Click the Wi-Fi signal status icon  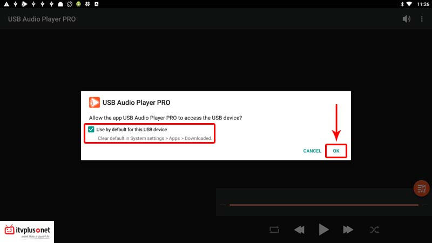(x=409, y=4)
